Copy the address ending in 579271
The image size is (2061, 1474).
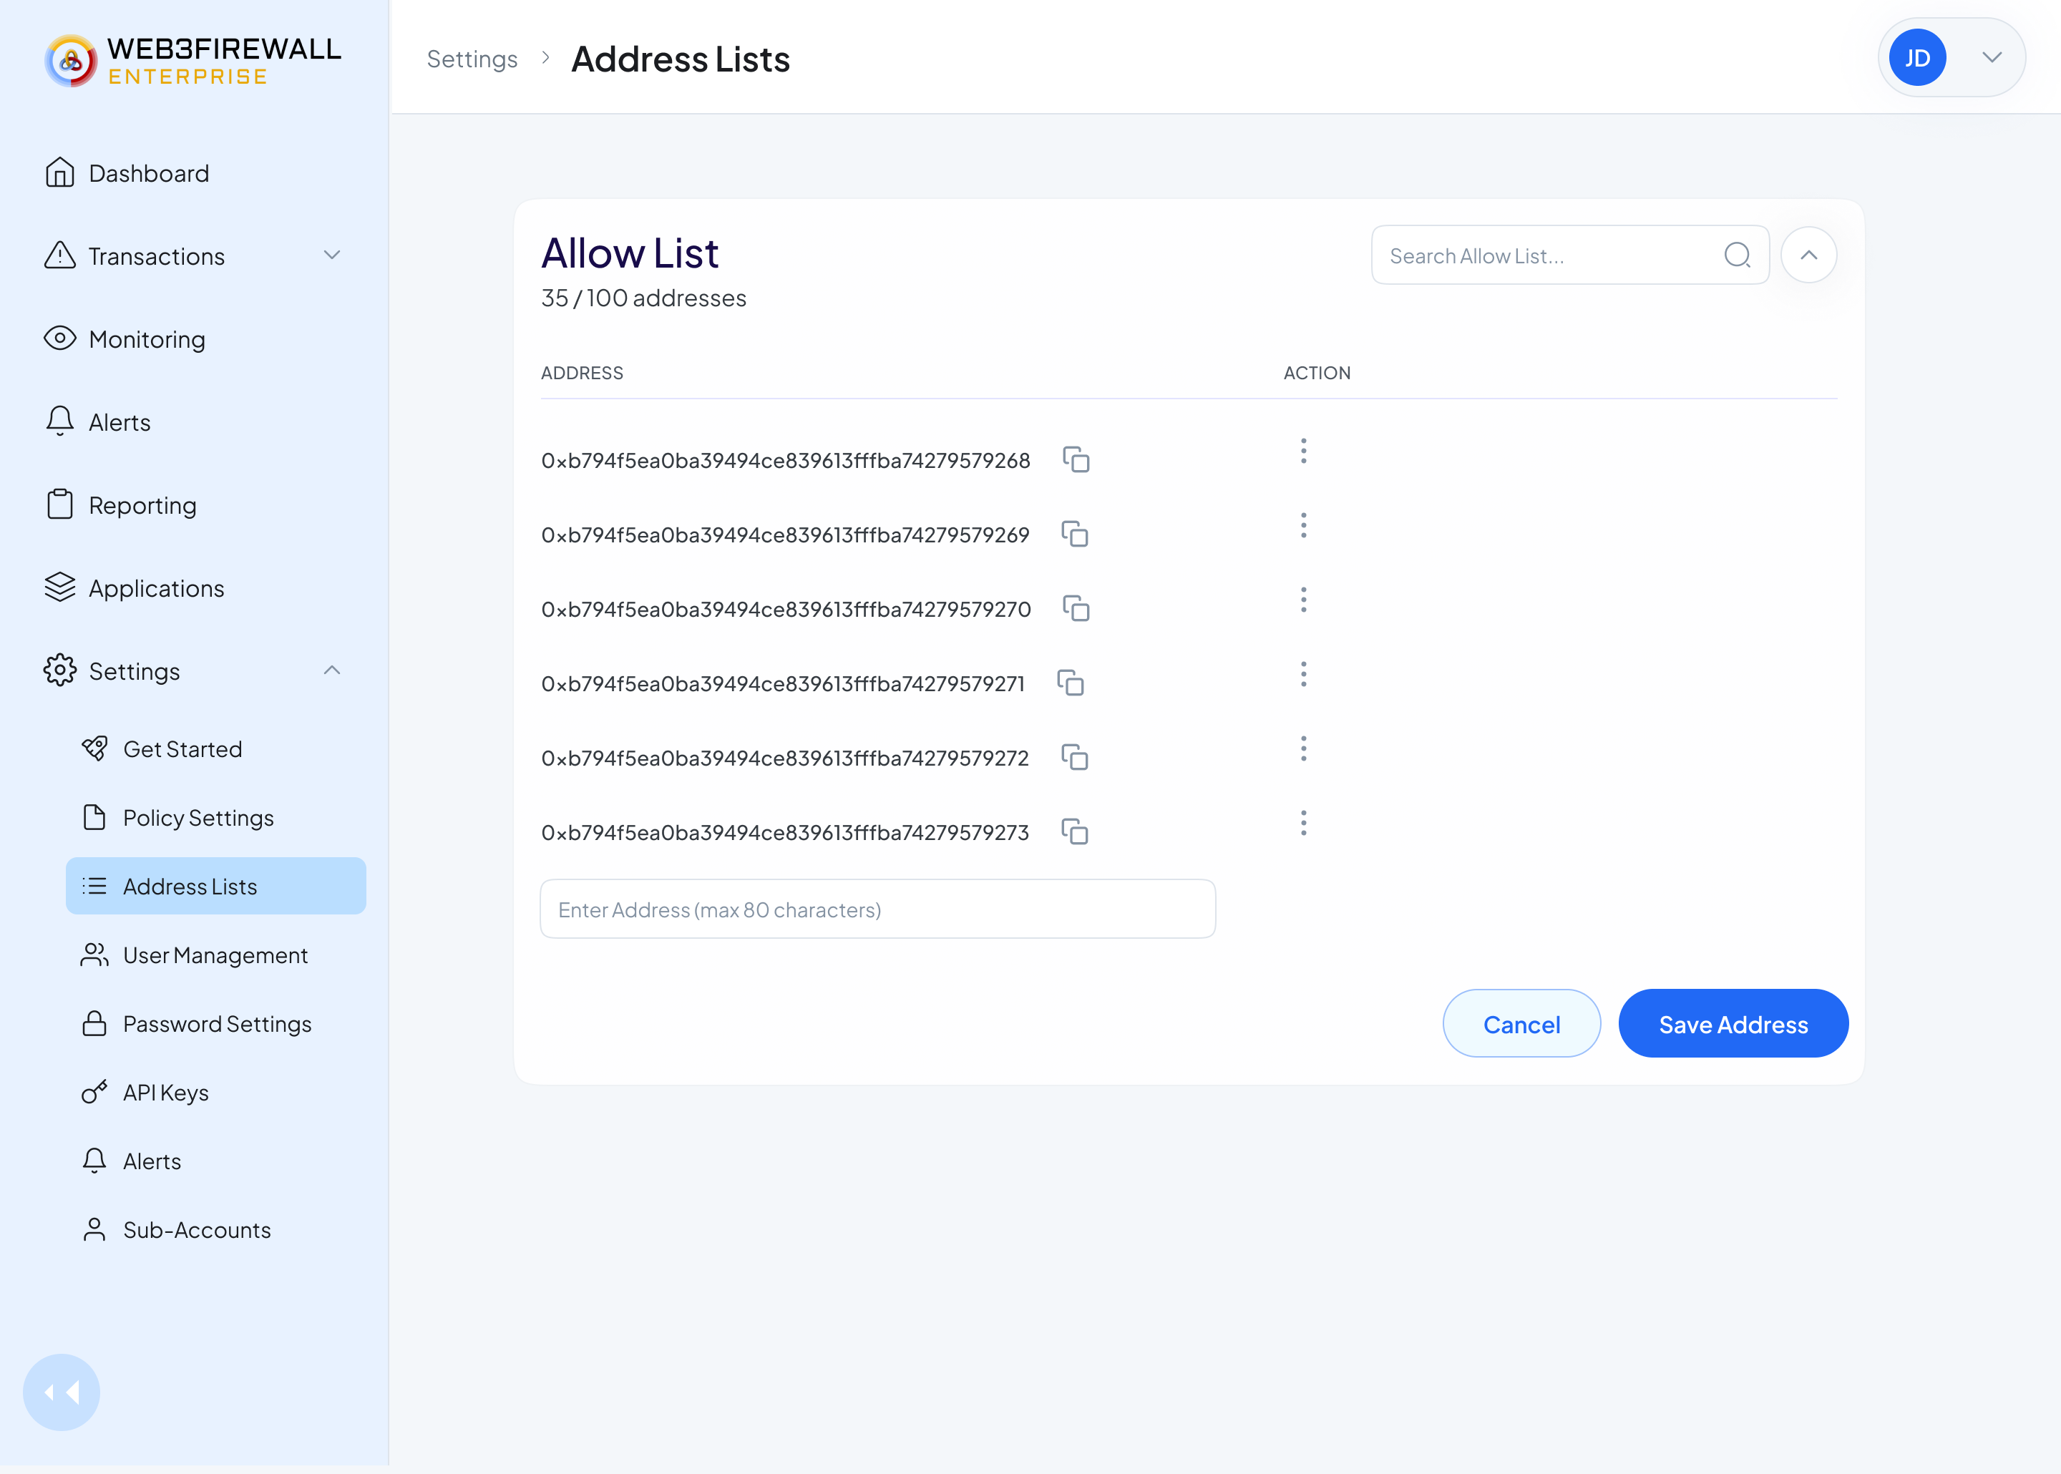[x=1071, y=683]
